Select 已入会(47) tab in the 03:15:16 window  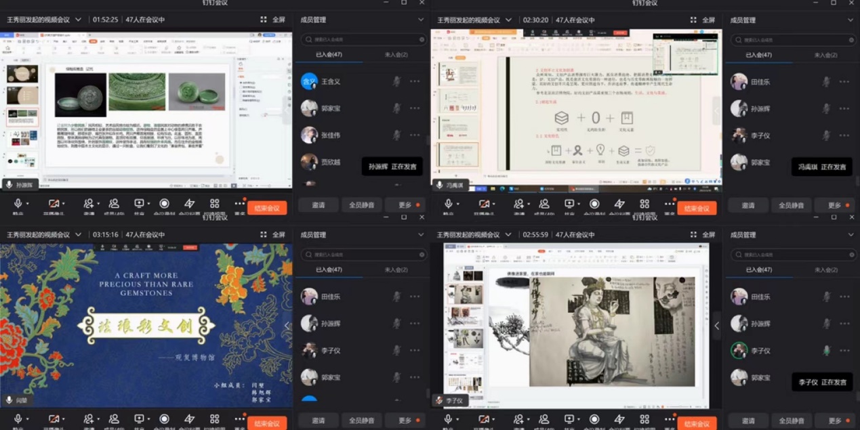pyautogui.click(x=329, y=270)
